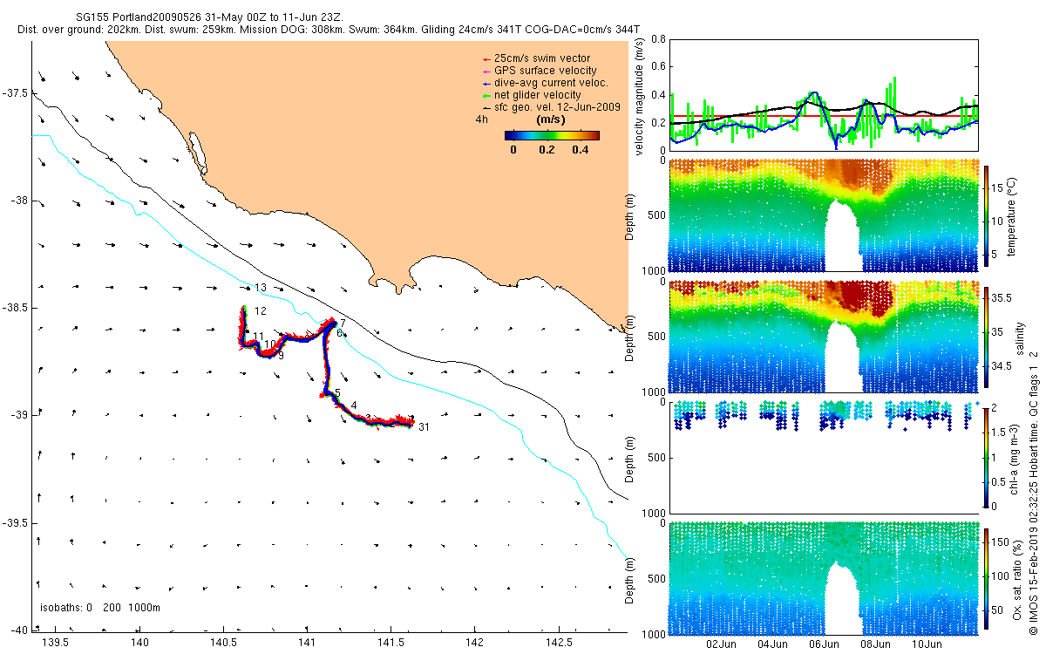Click the Ox. sat. ratio (%) colorbar
This screenshot has height=654, width=1046.
click(987, 579)
